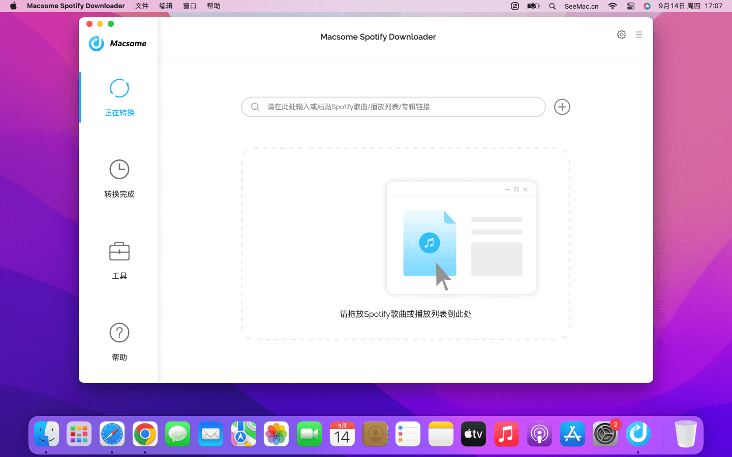Open the 编辑 menu in the menu bar

click(x=166, y=6)
